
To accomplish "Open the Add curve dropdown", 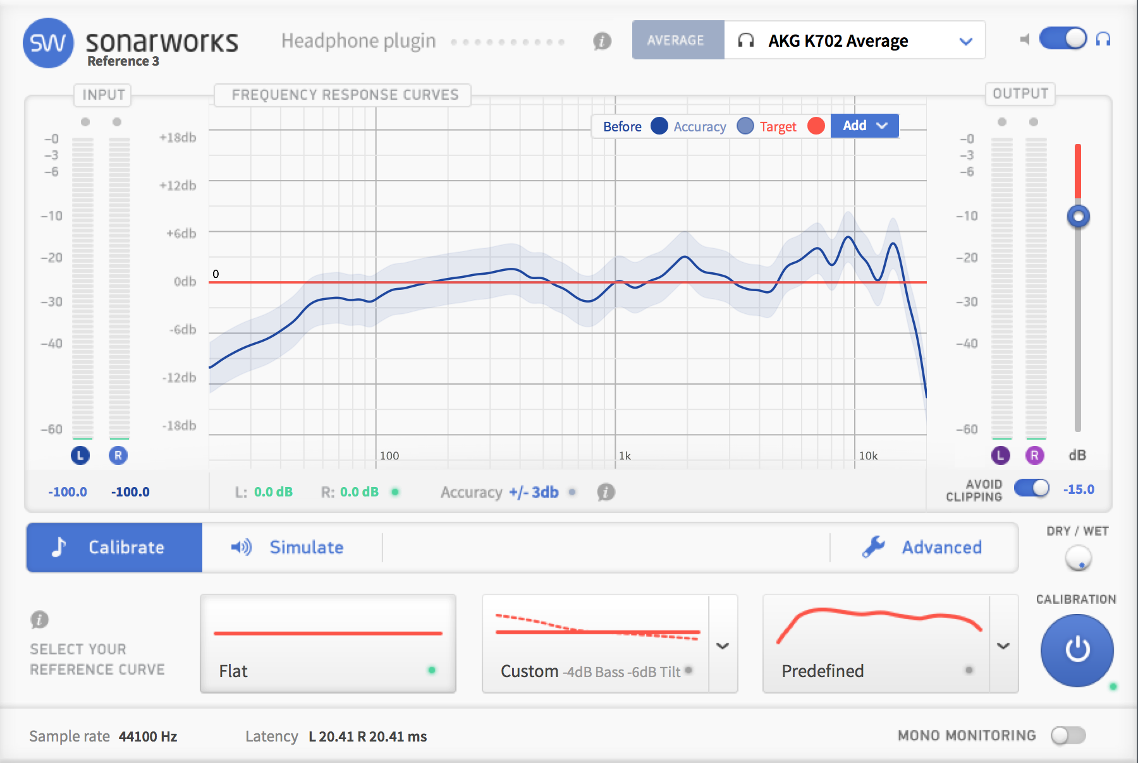I will (x=865, y=126).
